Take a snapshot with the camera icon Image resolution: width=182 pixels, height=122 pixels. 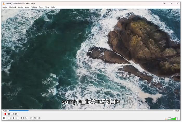pyautogui.click(x=9, y=114)
